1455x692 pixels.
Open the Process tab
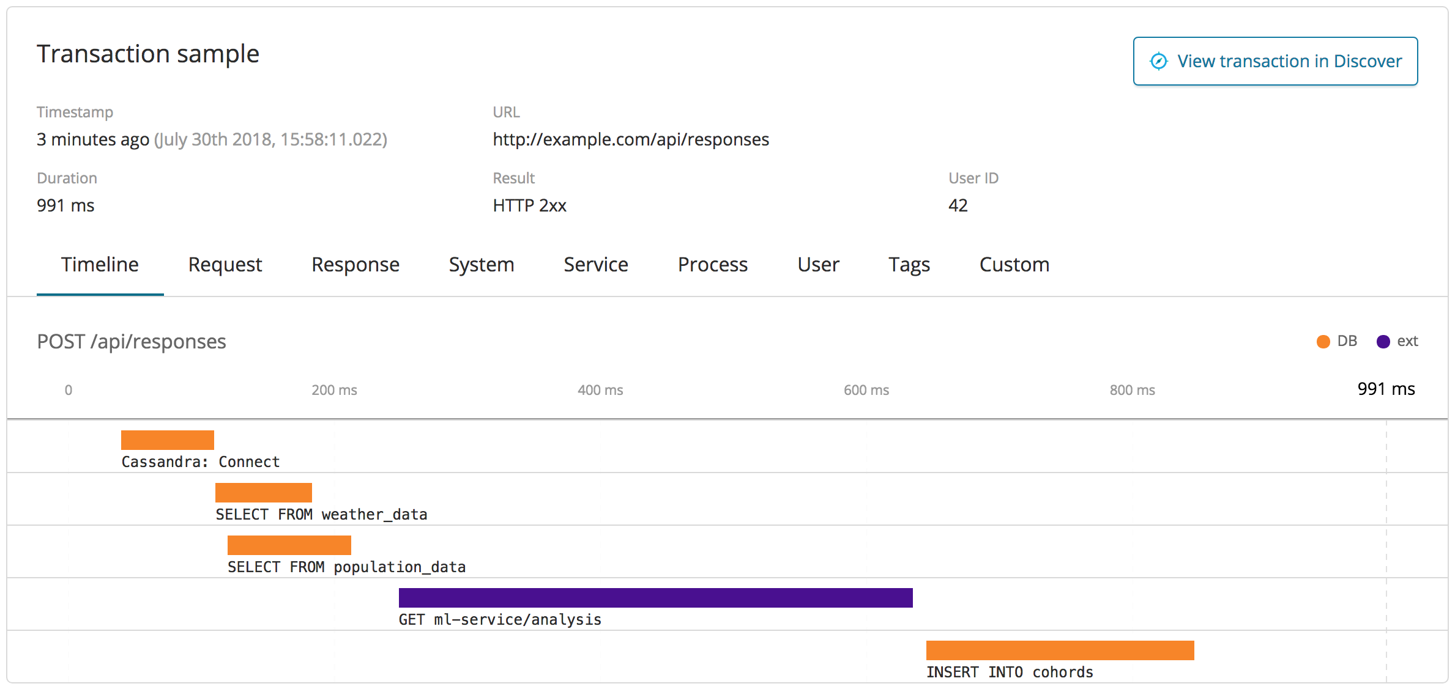pos(713,264)
